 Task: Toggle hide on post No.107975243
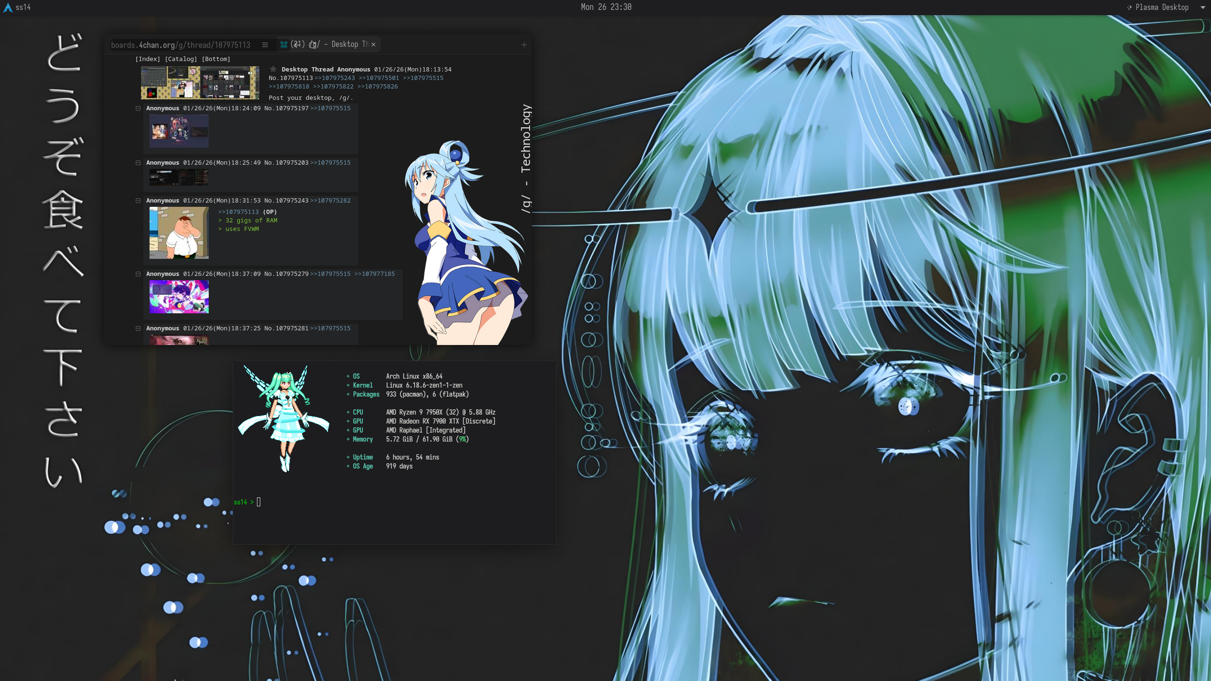pos(138,201)
